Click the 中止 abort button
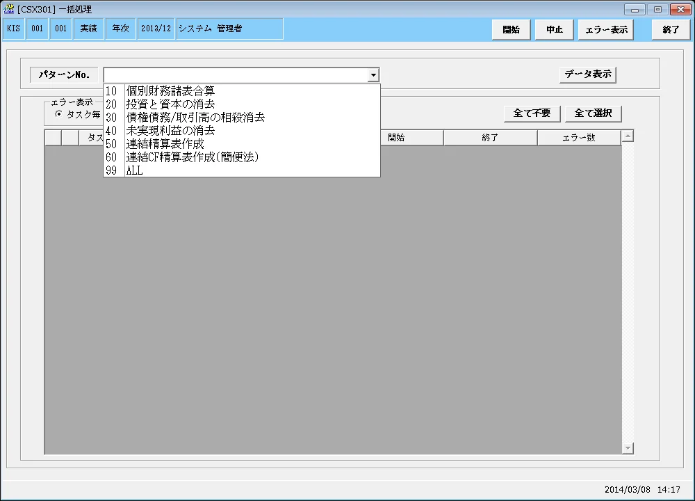 (x=554, y=30)
